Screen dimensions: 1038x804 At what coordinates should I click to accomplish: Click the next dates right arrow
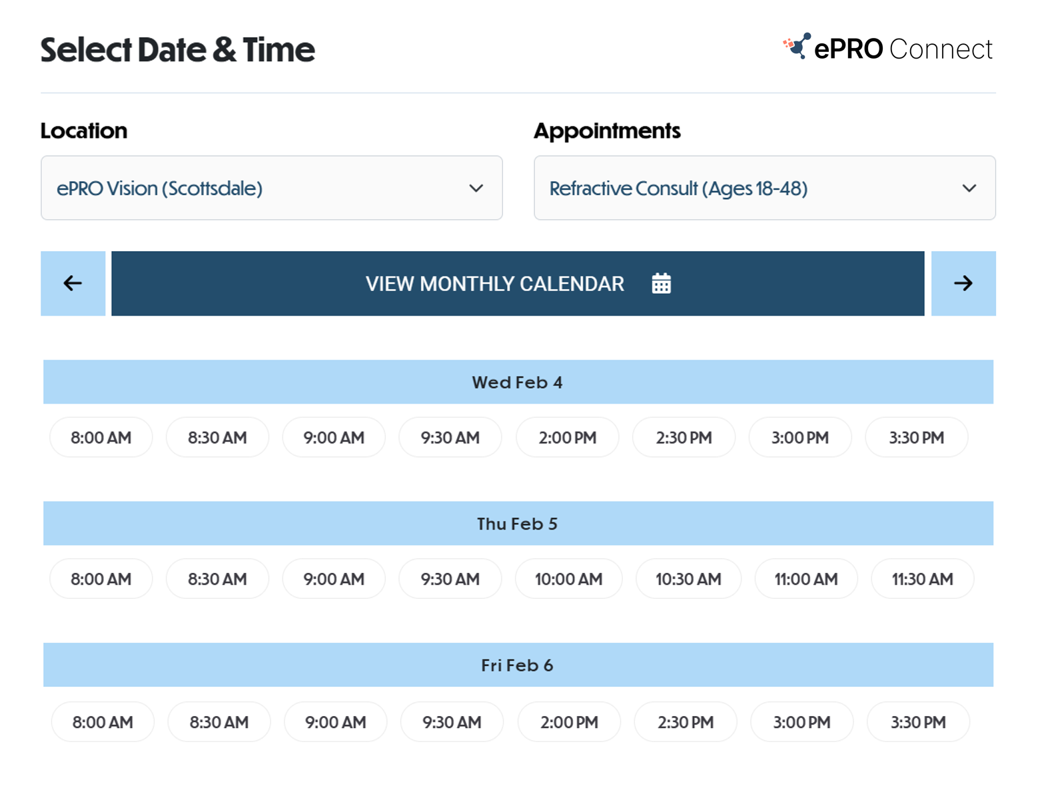(x=963, y=283)
